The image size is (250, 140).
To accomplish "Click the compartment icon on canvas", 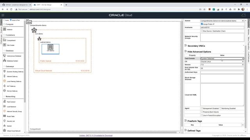I will 29,22.
